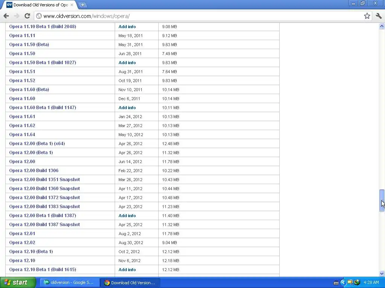This screenshot has height=288, width=385.
Task: Select the 12.48 MB file size
Action: pyautogui.click(x=170, y=144)
